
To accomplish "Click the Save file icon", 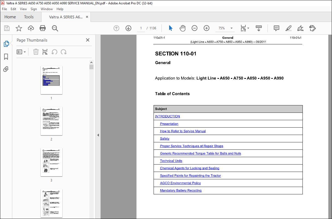I will 7,28.
